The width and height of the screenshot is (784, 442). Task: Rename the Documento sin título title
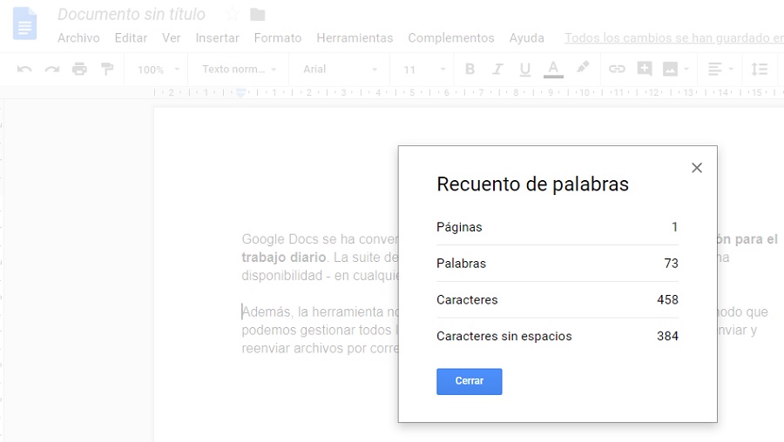132,15
